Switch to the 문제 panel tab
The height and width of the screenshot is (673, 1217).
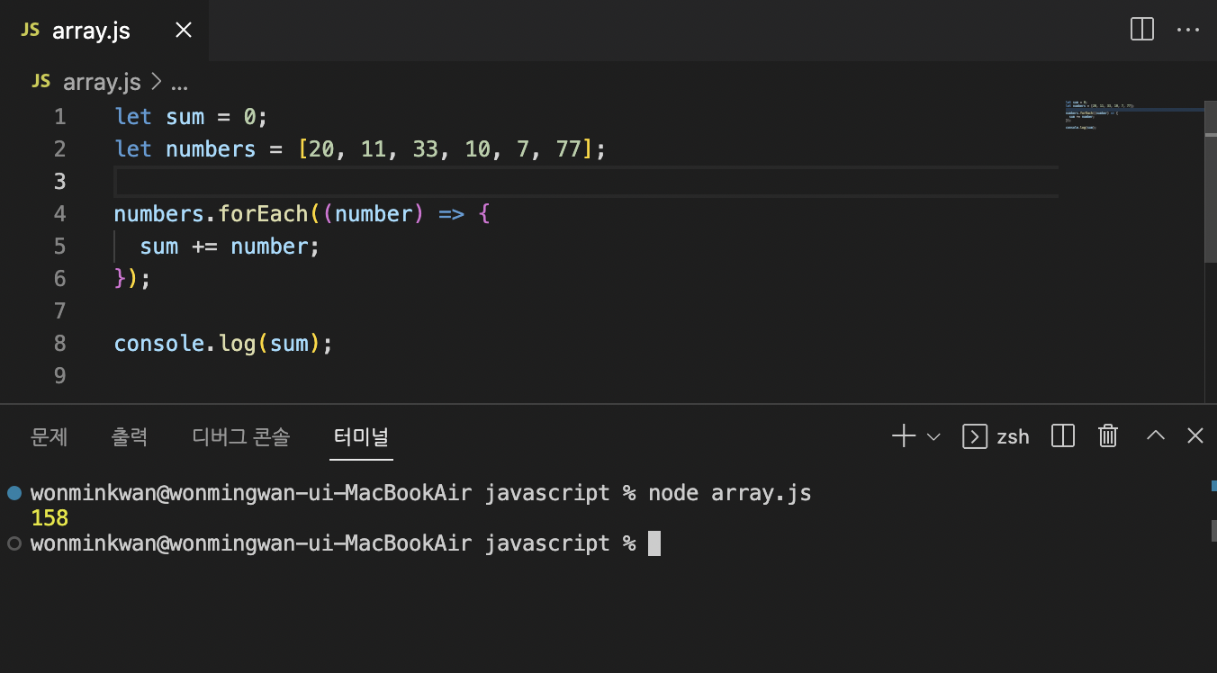(50, 437)
